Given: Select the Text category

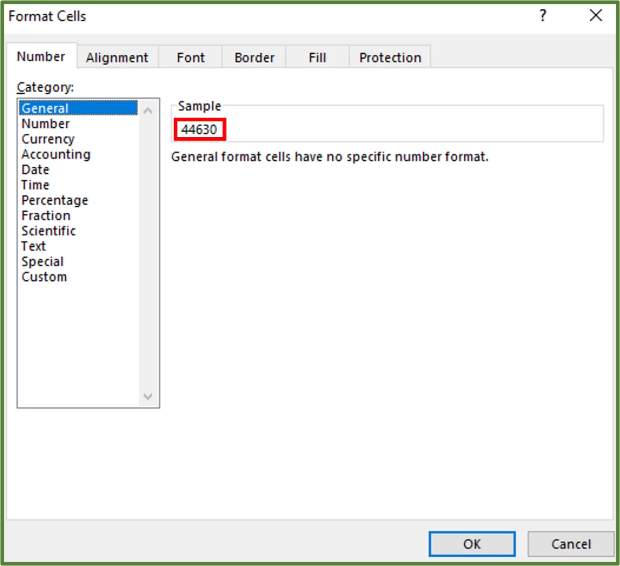Looking at the screenshot, I should [x=33, y=246].
